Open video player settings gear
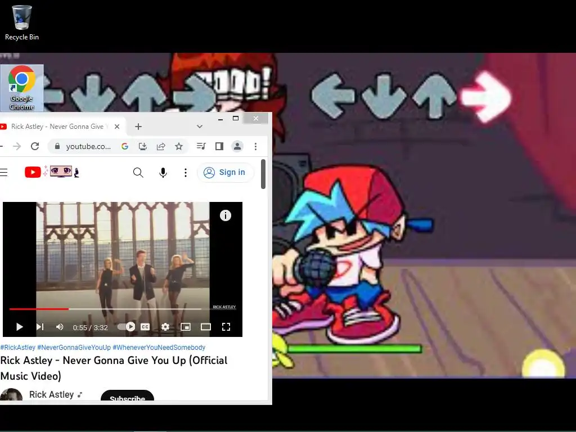Screen dimensions: 576x432 tap(165, 327)
